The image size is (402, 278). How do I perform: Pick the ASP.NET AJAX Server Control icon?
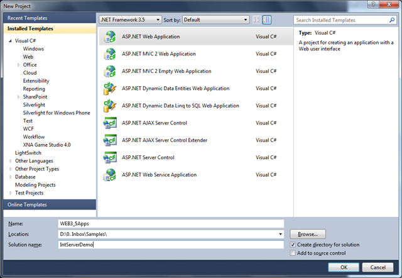(110, 123)
